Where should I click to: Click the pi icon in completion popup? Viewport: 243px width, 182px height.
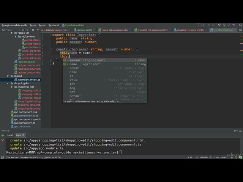[146, 102]
